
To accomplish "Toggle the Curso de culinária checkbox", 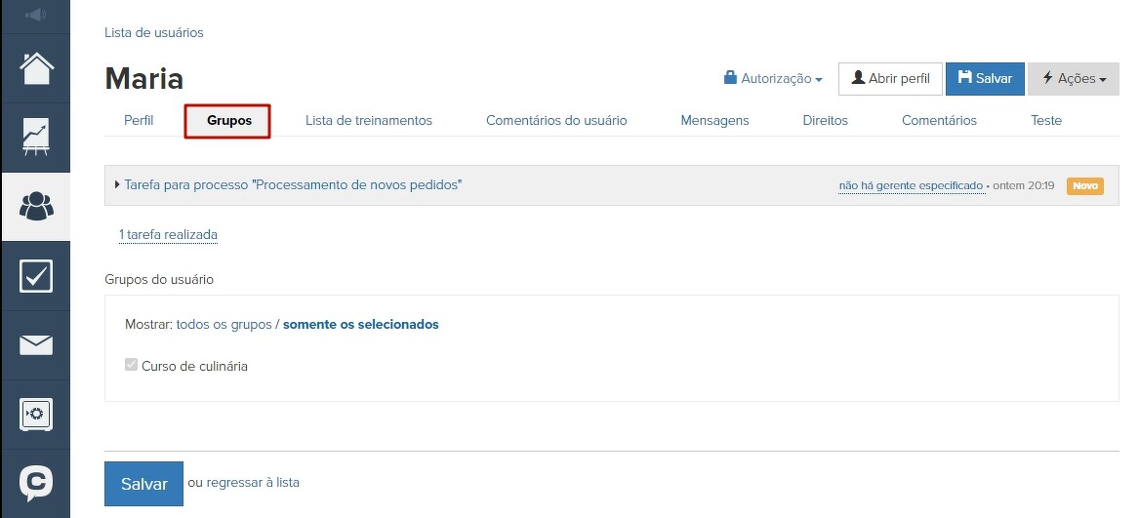I will click(x=132, y=365).
